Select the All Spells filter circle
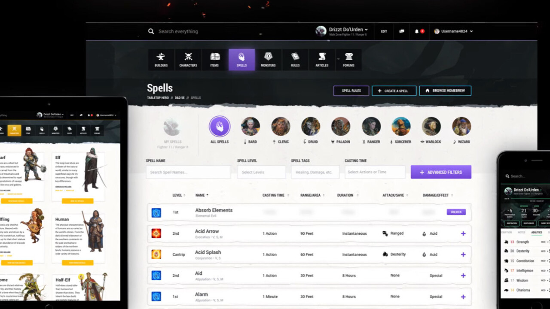 coord(220,127)
